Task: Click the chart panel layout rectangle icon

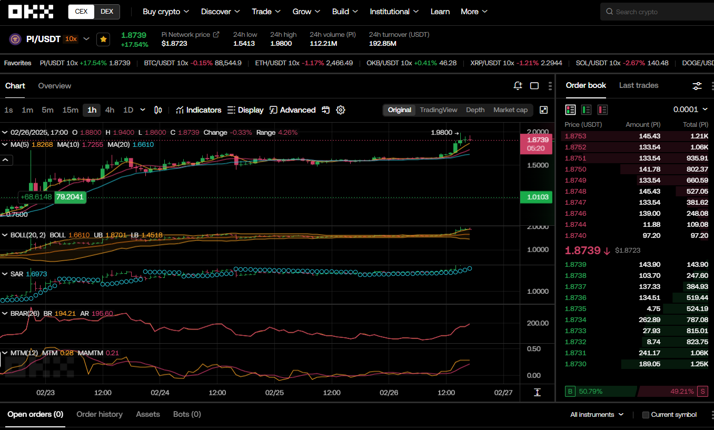Action: tap(534, 86)
